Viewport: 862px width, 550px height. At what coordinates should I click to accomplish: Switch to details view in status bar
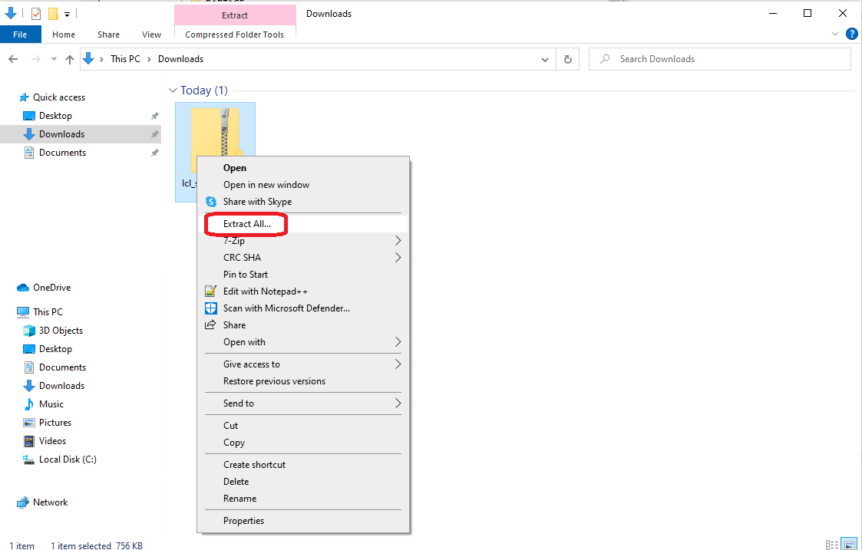click(x=832, y=544)
